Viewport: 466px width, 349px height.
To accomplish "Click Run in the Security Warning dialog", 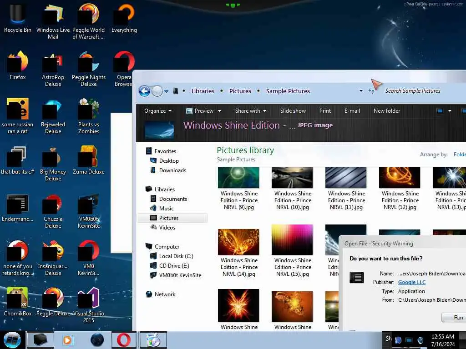I will [x=454, y=318].
